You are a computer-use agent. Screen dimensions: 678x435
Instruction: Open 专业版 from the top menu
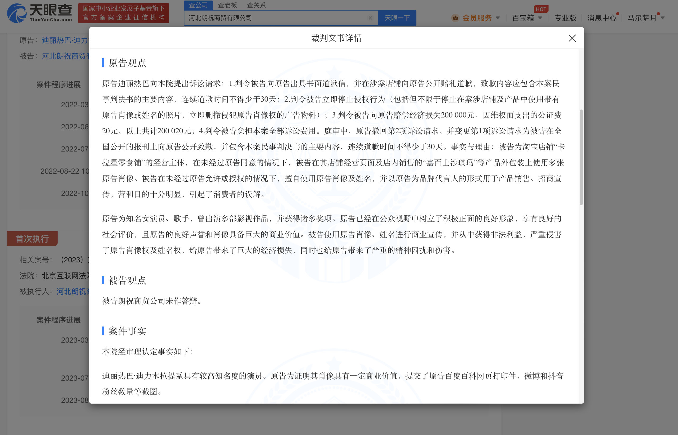click(565, 18)
